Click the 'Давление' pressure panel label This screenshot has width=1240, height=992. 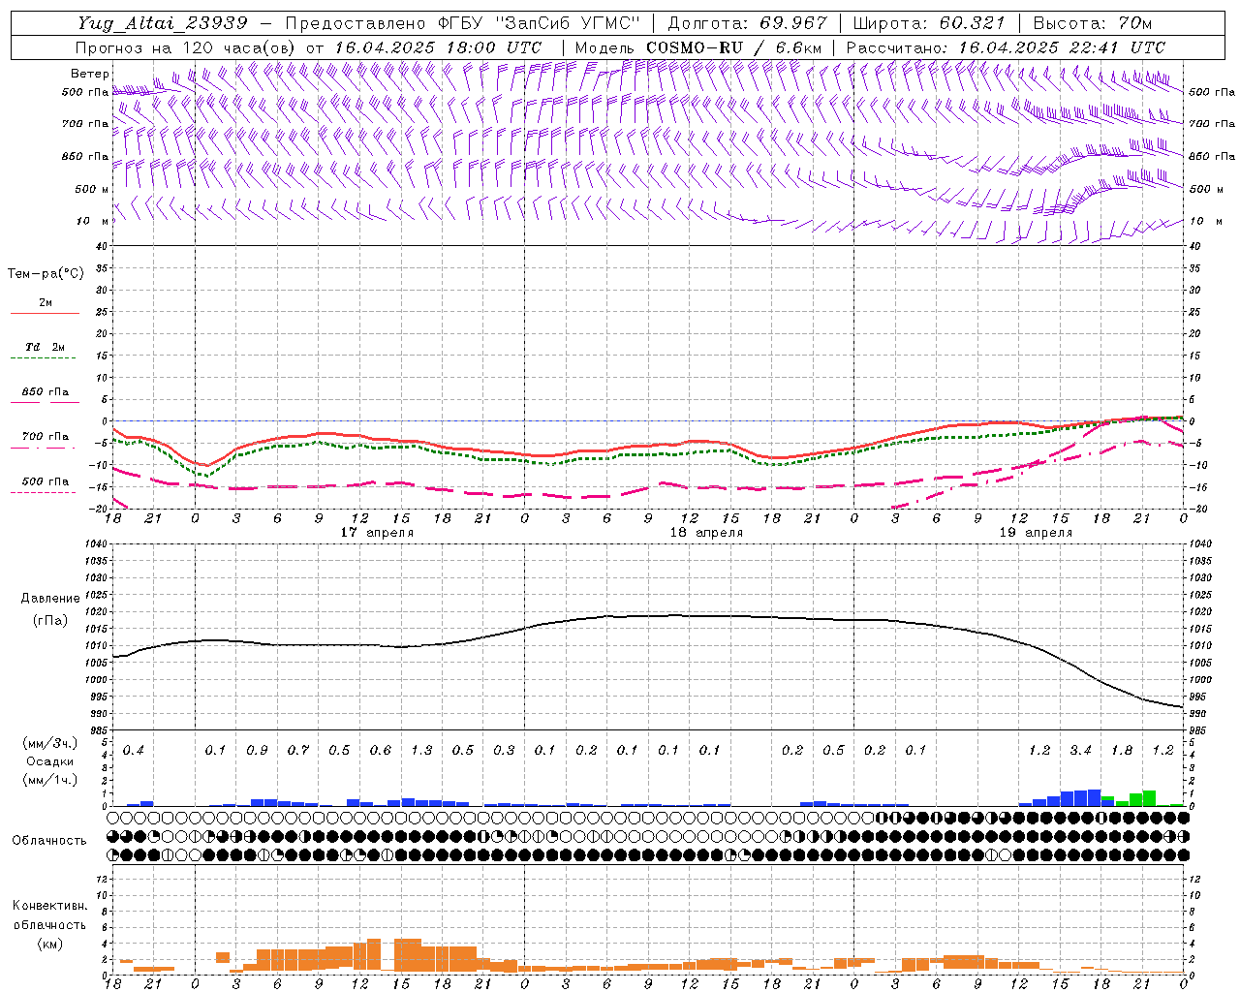50,599
